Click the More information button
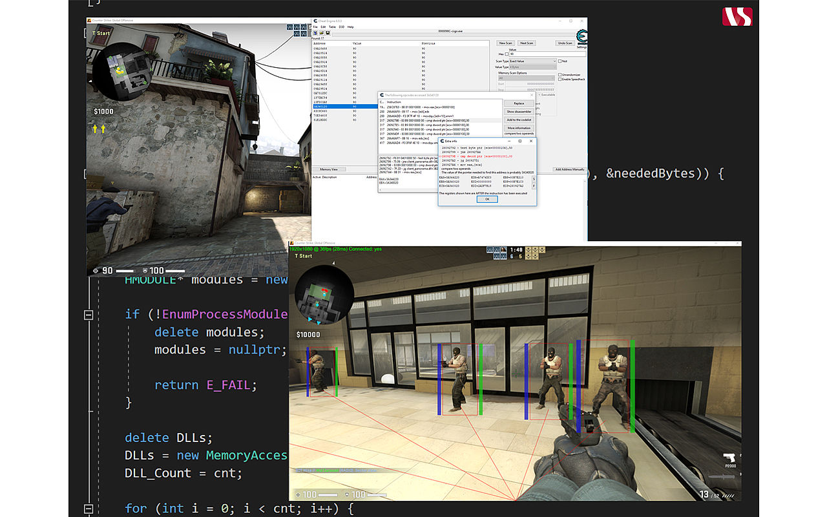 [519, 128]
